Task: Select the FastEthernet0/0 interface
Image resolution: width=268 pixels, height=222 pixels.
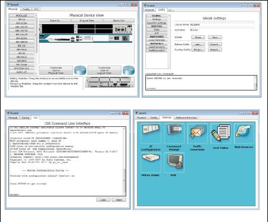Action: (x=157, y=47)
